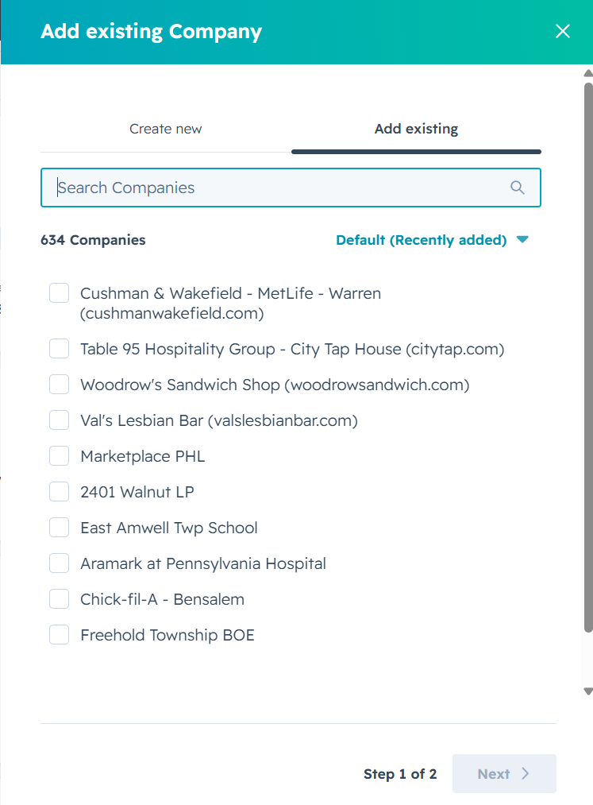Click the Next button

[x=504, y=773]
